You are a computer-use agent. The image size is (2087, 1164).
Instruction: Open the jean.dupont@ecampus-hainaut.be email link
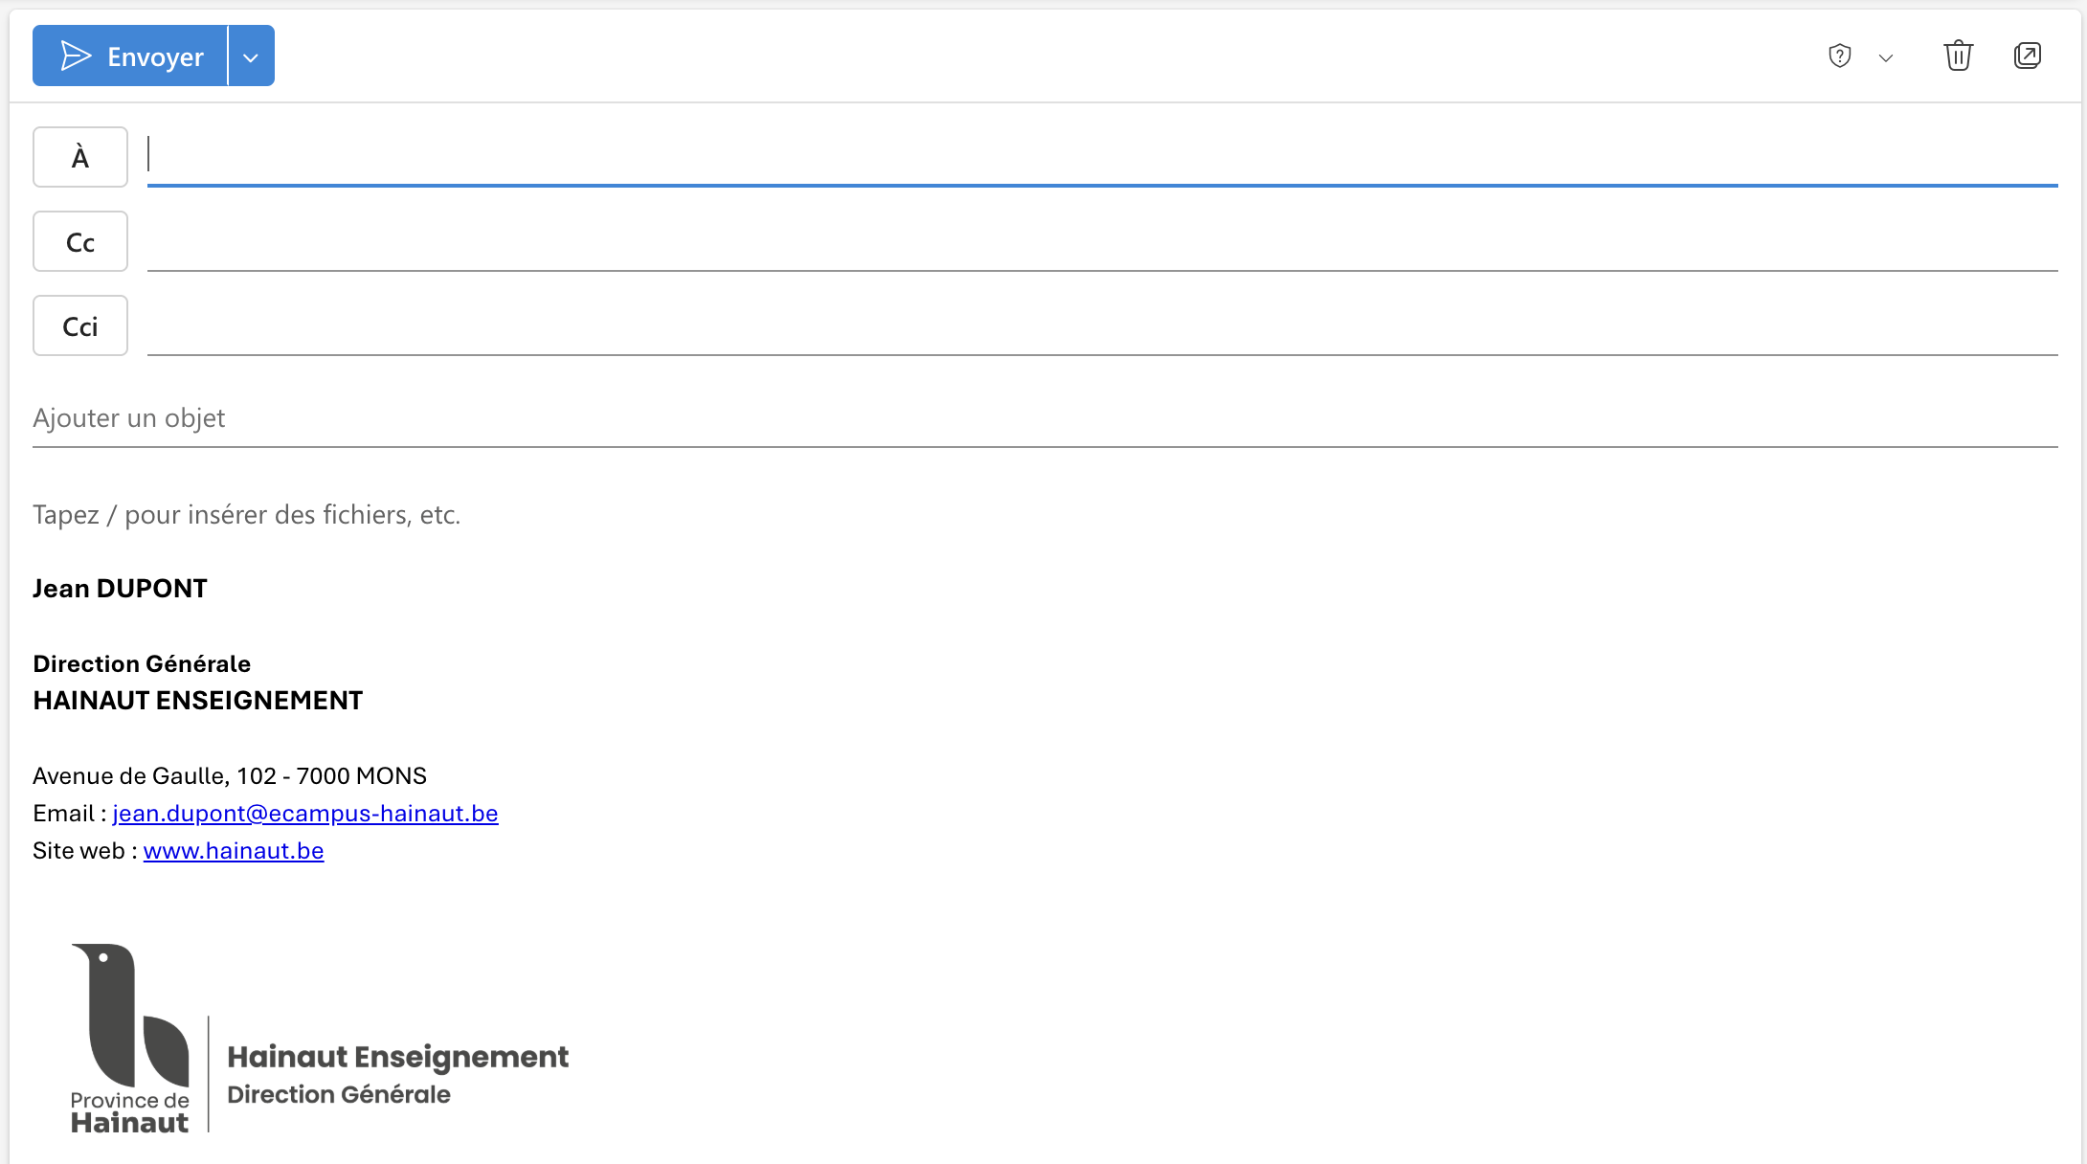point(305,814)
